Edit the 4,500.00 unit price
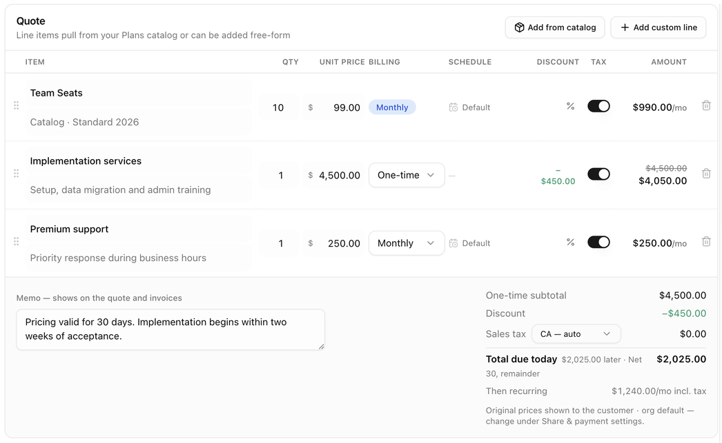The height and width of the screenshot is (443, 722). (334, 176)
